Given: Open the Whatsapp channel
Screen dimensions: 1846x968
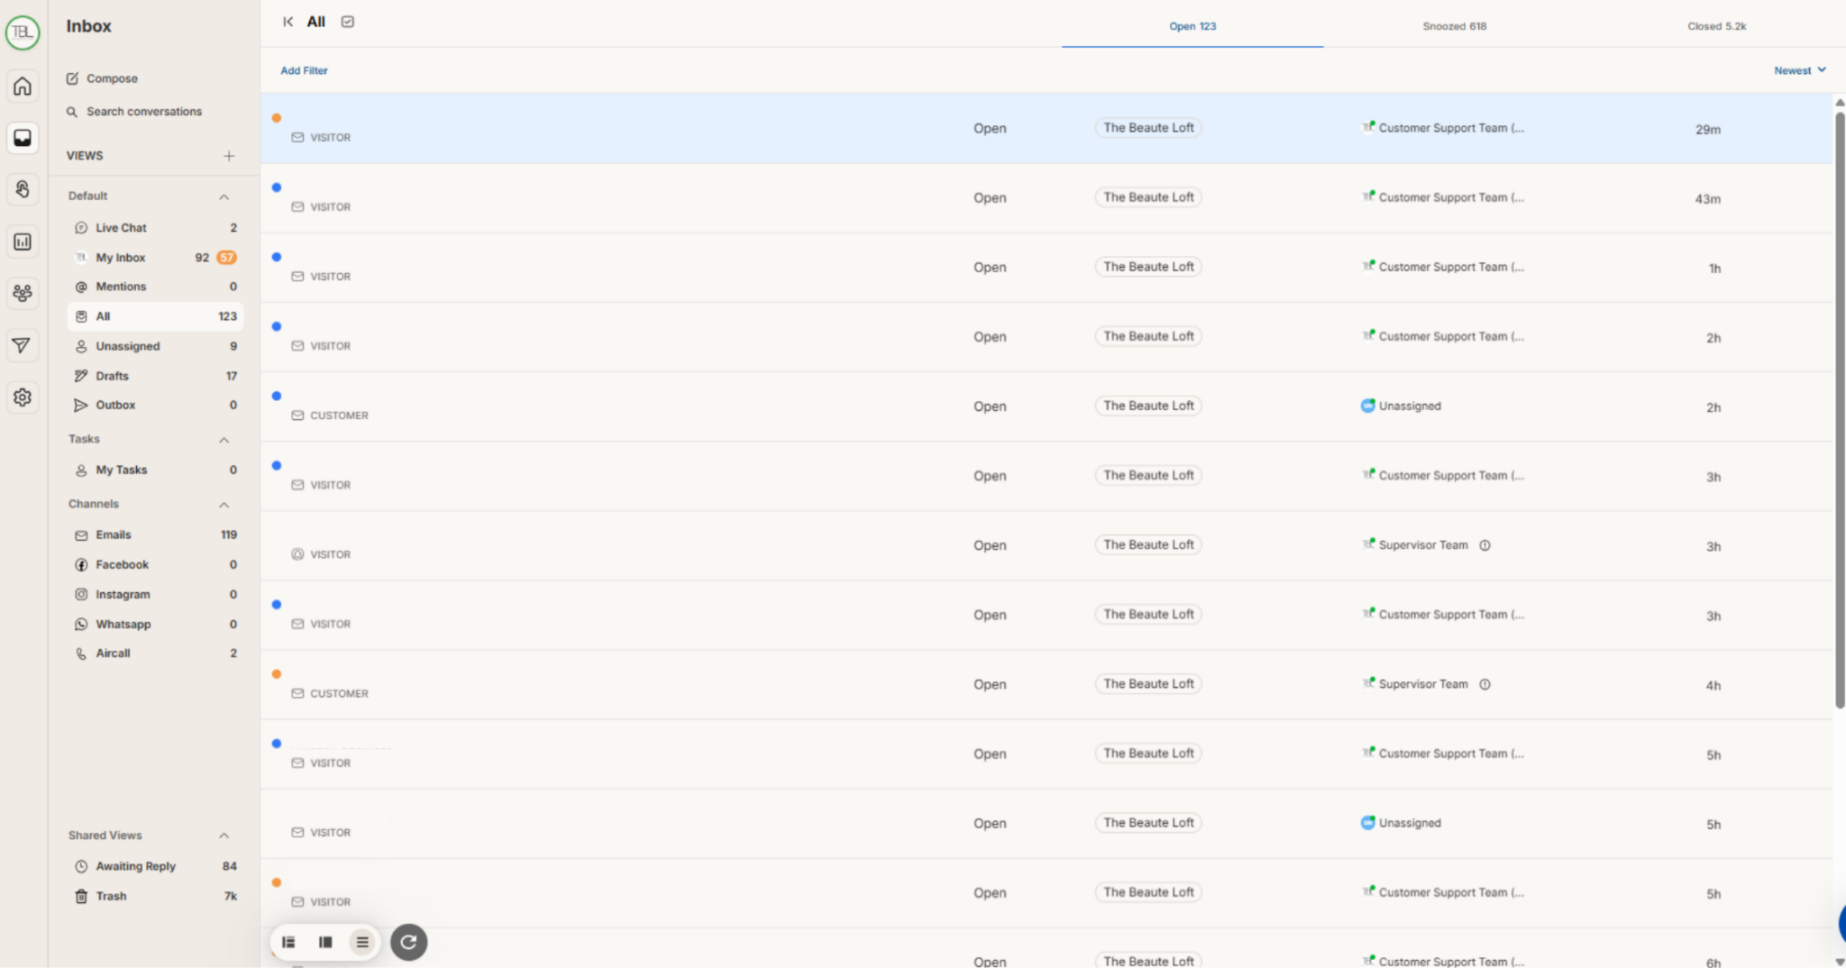Looking at the screenshot, I should coord(155,625).
